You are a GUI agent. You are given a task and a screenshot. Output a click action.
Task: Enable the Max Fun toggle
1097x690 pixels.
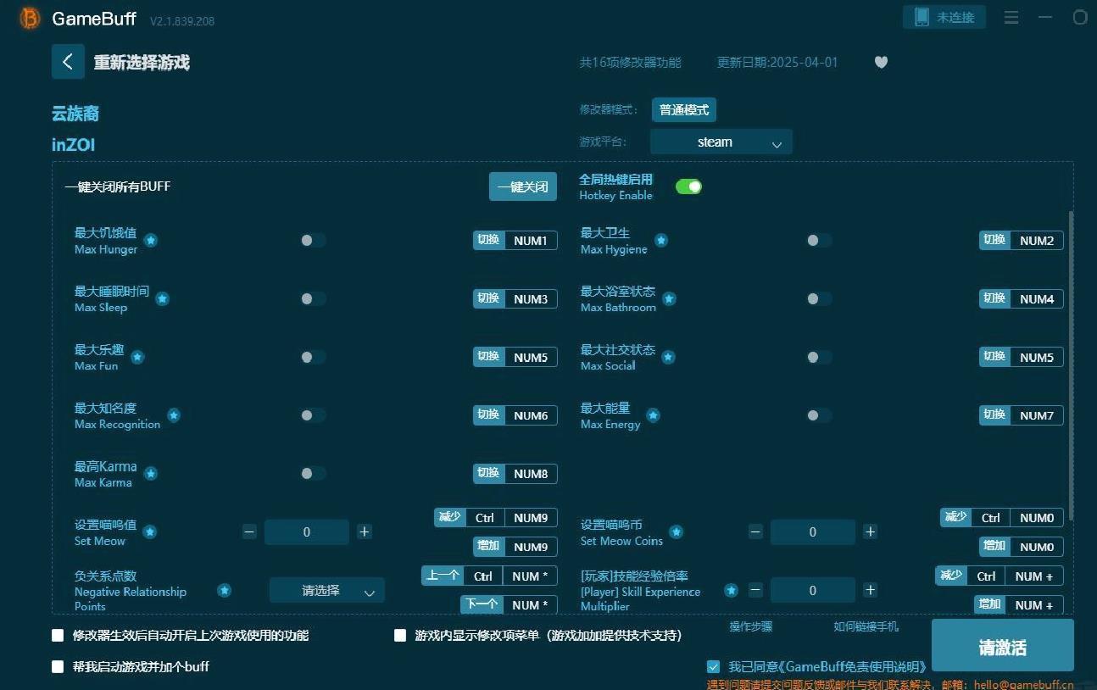pos(313,357)
